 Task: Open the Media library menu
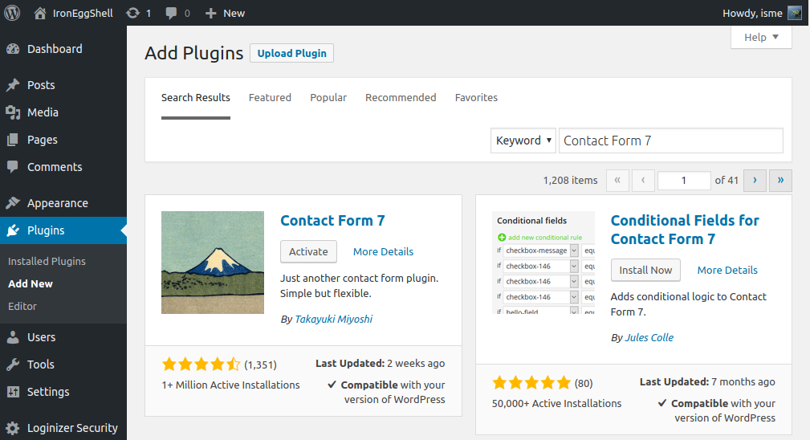[x=43, y=112]
